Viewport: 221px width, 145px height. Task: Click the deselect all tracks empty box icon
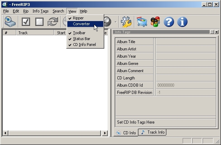click(39, 22)
